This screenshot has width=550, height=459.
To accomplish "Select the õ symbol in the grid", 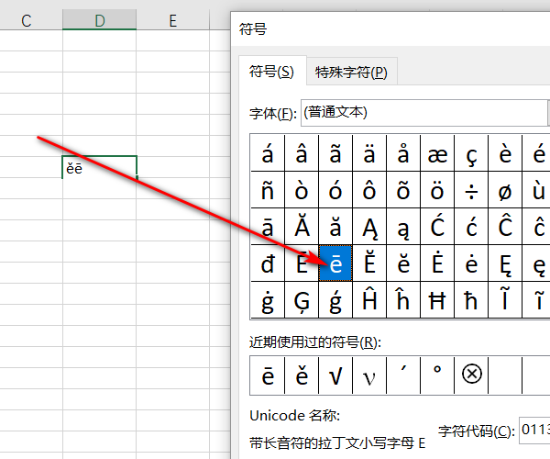I will [x=403, y=190].
